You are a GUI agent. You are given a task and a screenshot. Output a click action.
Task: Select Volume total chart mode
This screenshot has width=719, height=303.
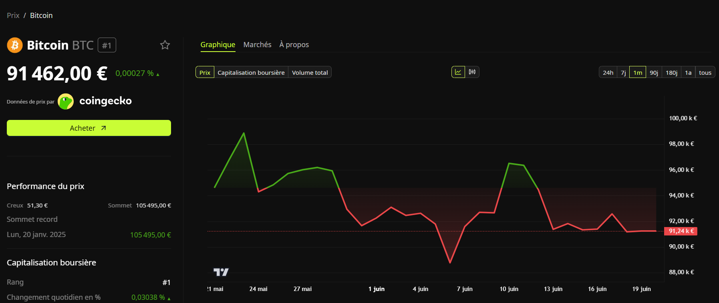tap(310, 72)
